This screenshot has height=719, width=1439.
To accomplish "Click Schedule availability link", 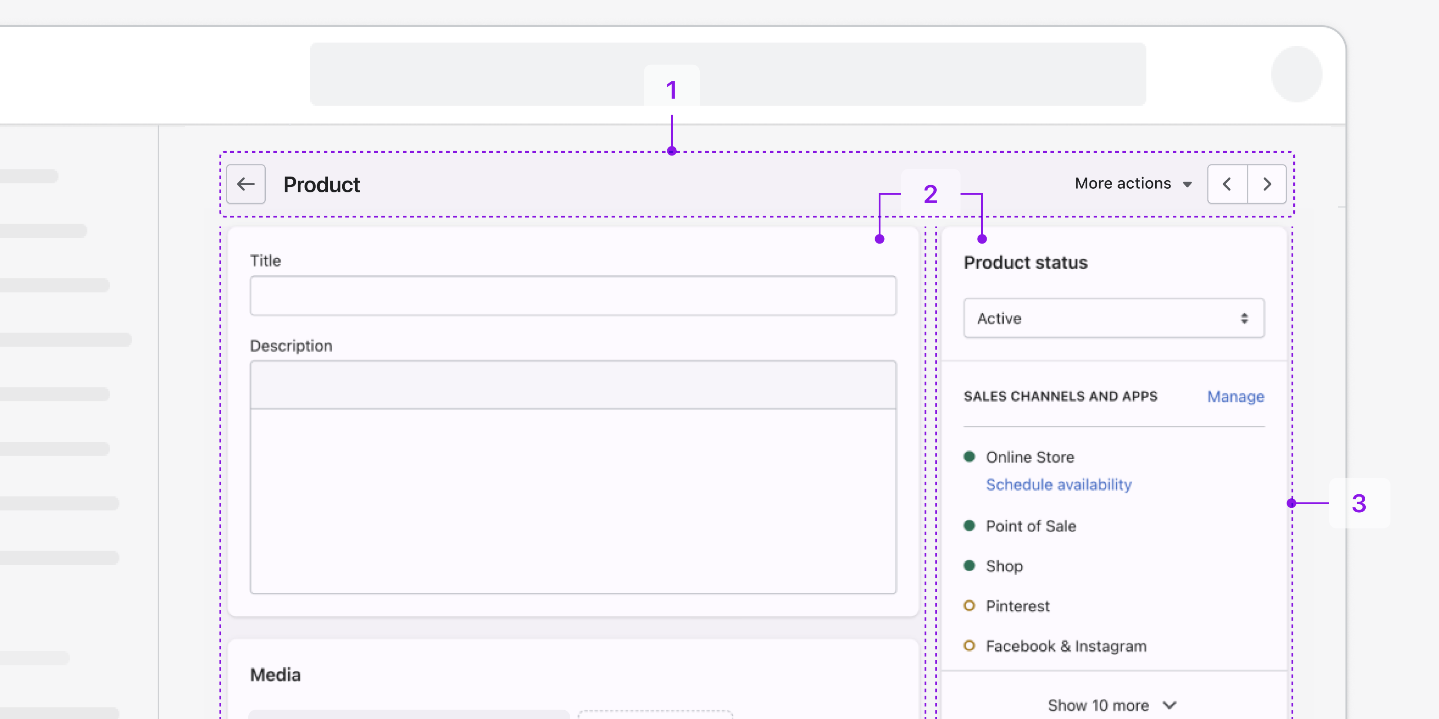I will coord(1059,484).
